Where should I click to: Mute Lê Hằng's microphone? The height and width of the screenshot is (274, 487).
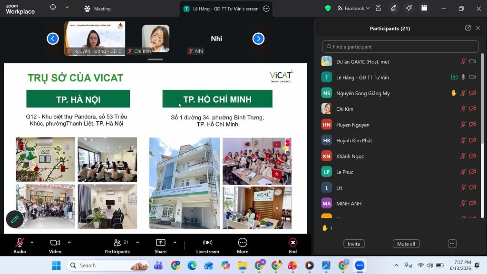463,77
